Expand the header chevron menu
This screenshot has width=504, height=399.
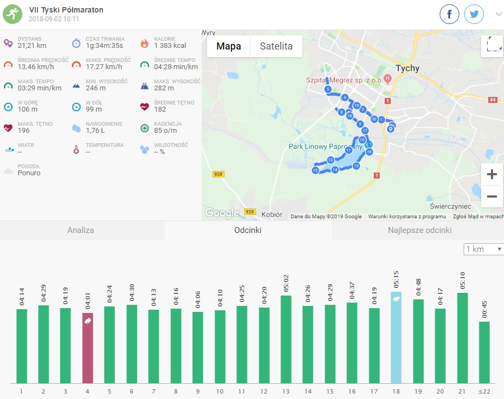tap(499, 15)
